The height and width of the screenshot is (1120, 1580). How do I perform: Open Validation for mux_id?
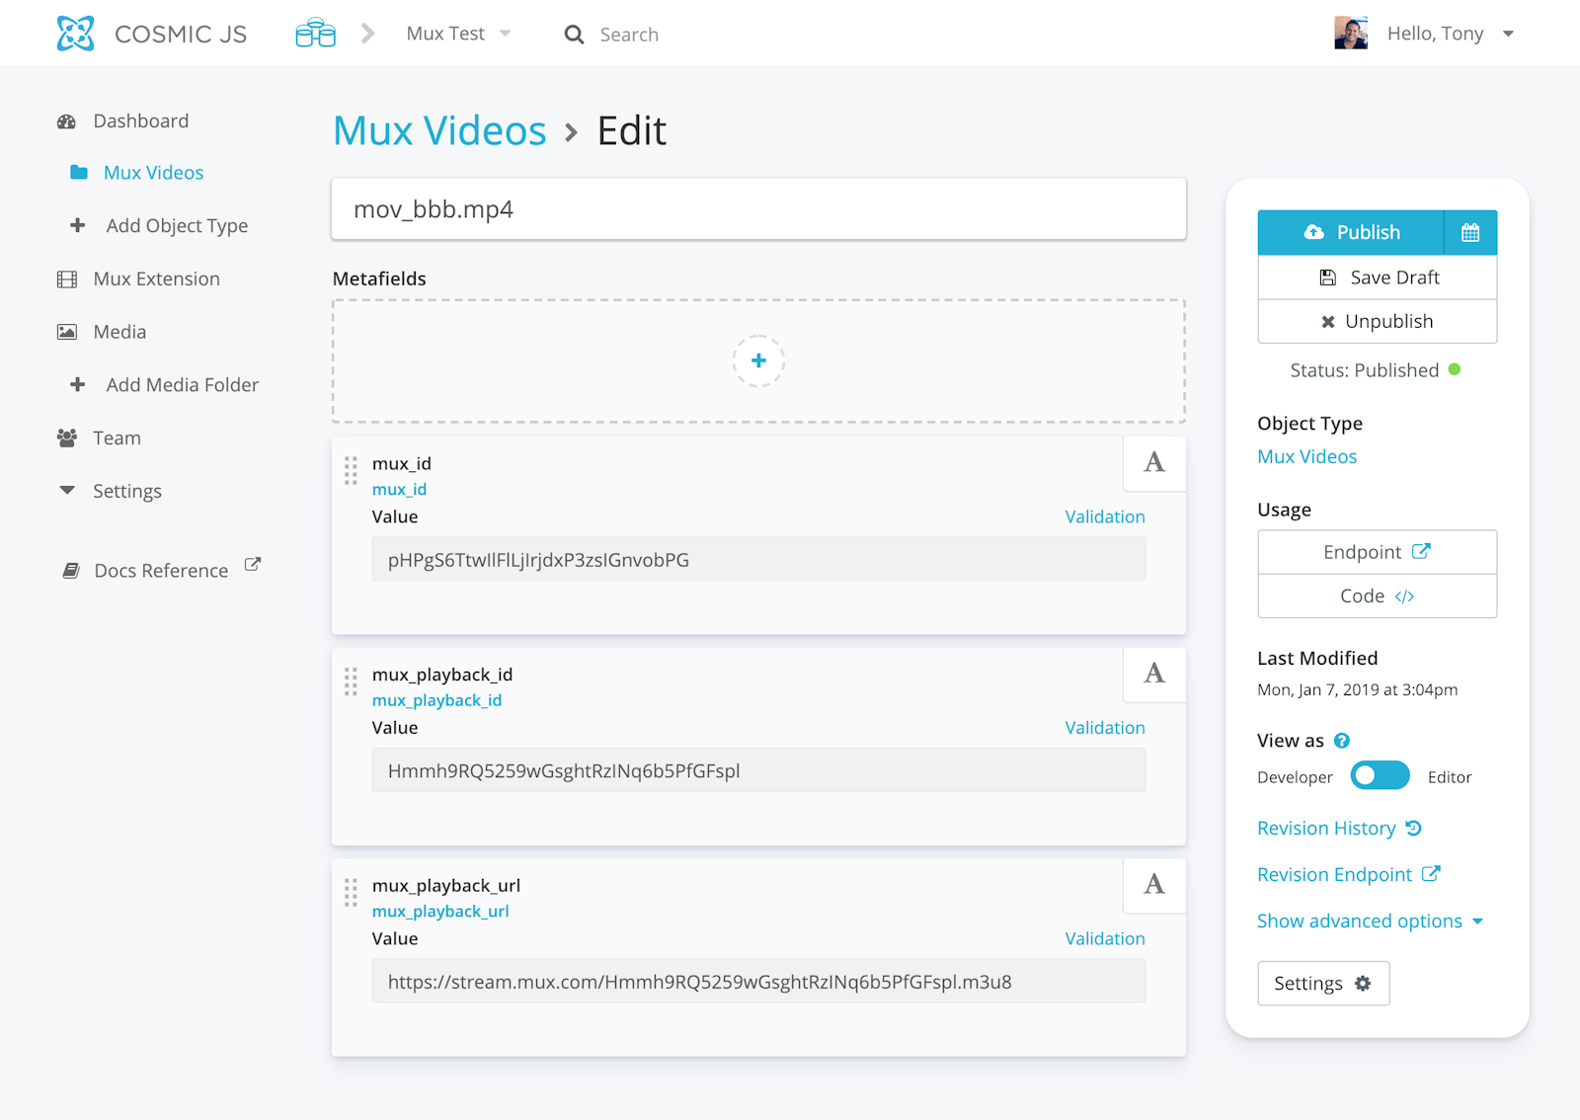[x=1105, y=517]
